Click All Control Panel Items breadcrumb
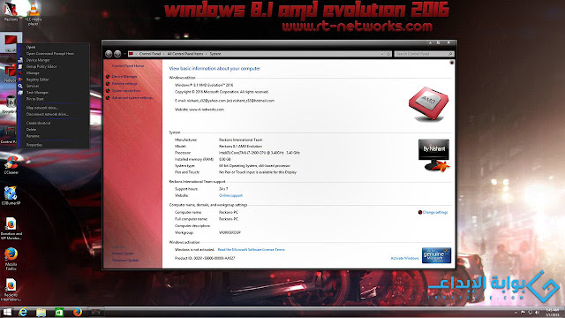The image size is (565, 318). click(x=185, y=54)
